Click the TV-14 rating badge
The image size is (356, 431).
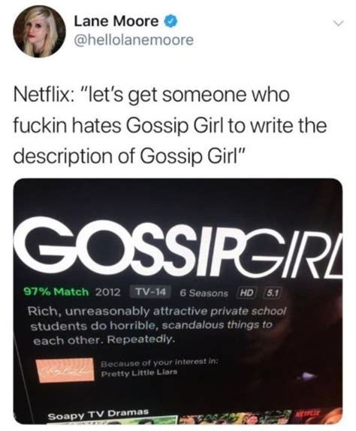[150, 291]
